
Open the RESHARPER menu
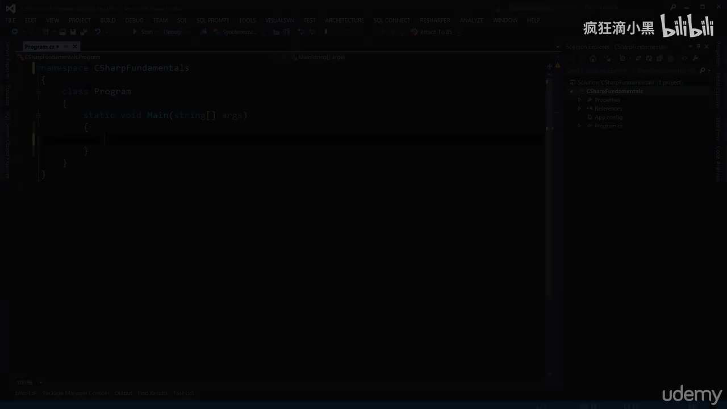coord(435,20)
